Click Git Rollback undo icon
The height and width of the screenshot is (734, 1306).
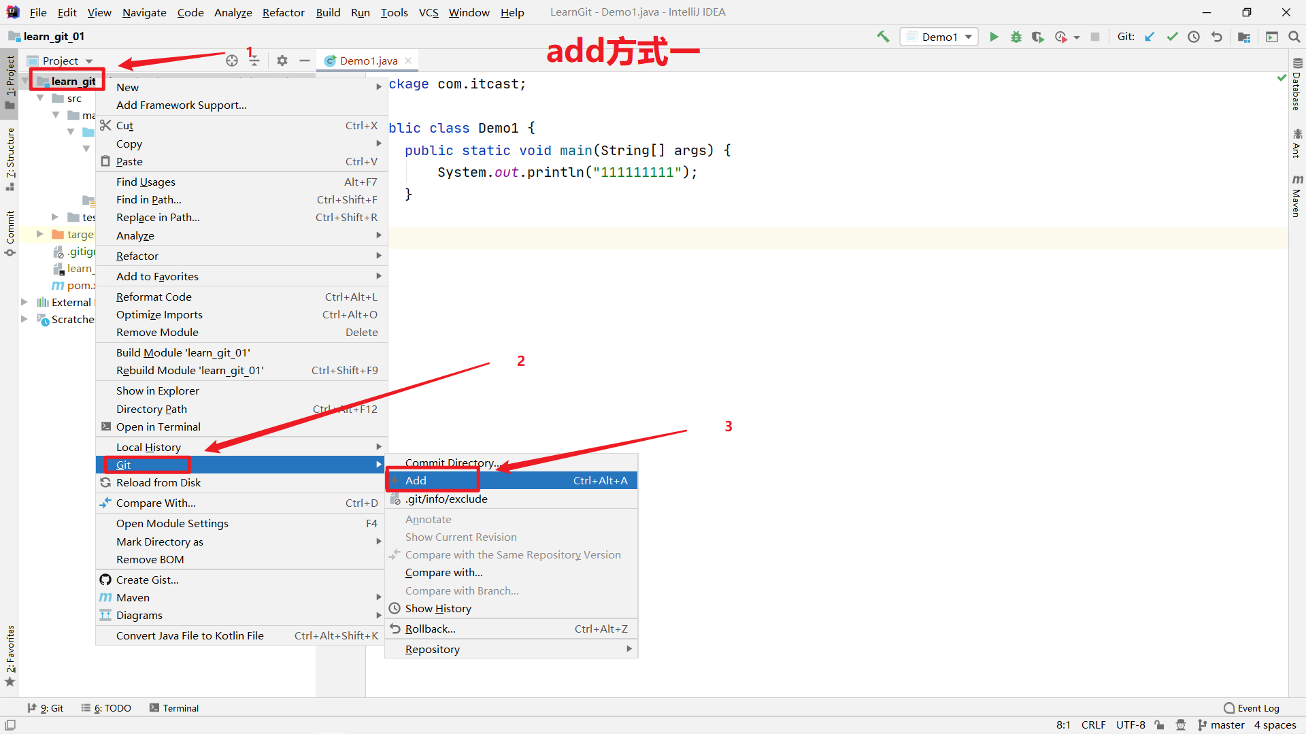(x=1216, y=37)
